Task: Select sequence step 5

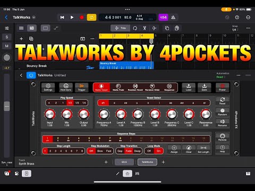Action: tap(89, 139)
